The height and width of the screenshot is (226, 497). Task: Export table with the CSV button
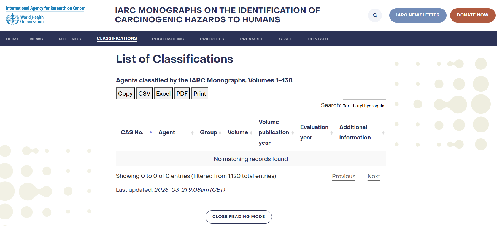coord(144,94)
